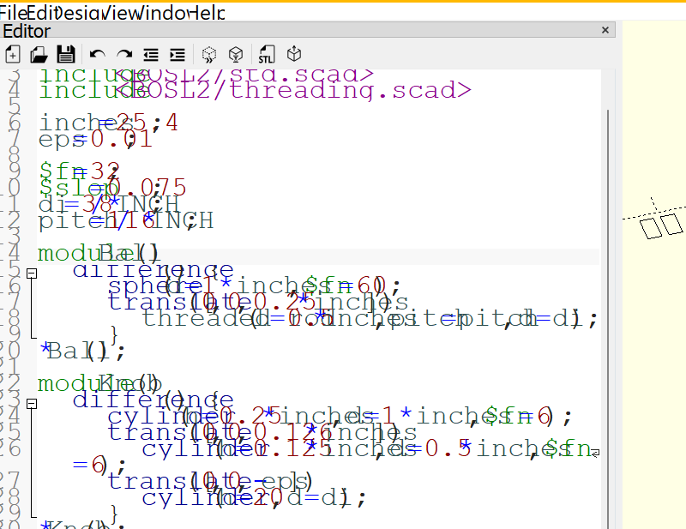Open a file with the folder icon
Viewport: 686px width, 529px height.
(x=39, y=55)
